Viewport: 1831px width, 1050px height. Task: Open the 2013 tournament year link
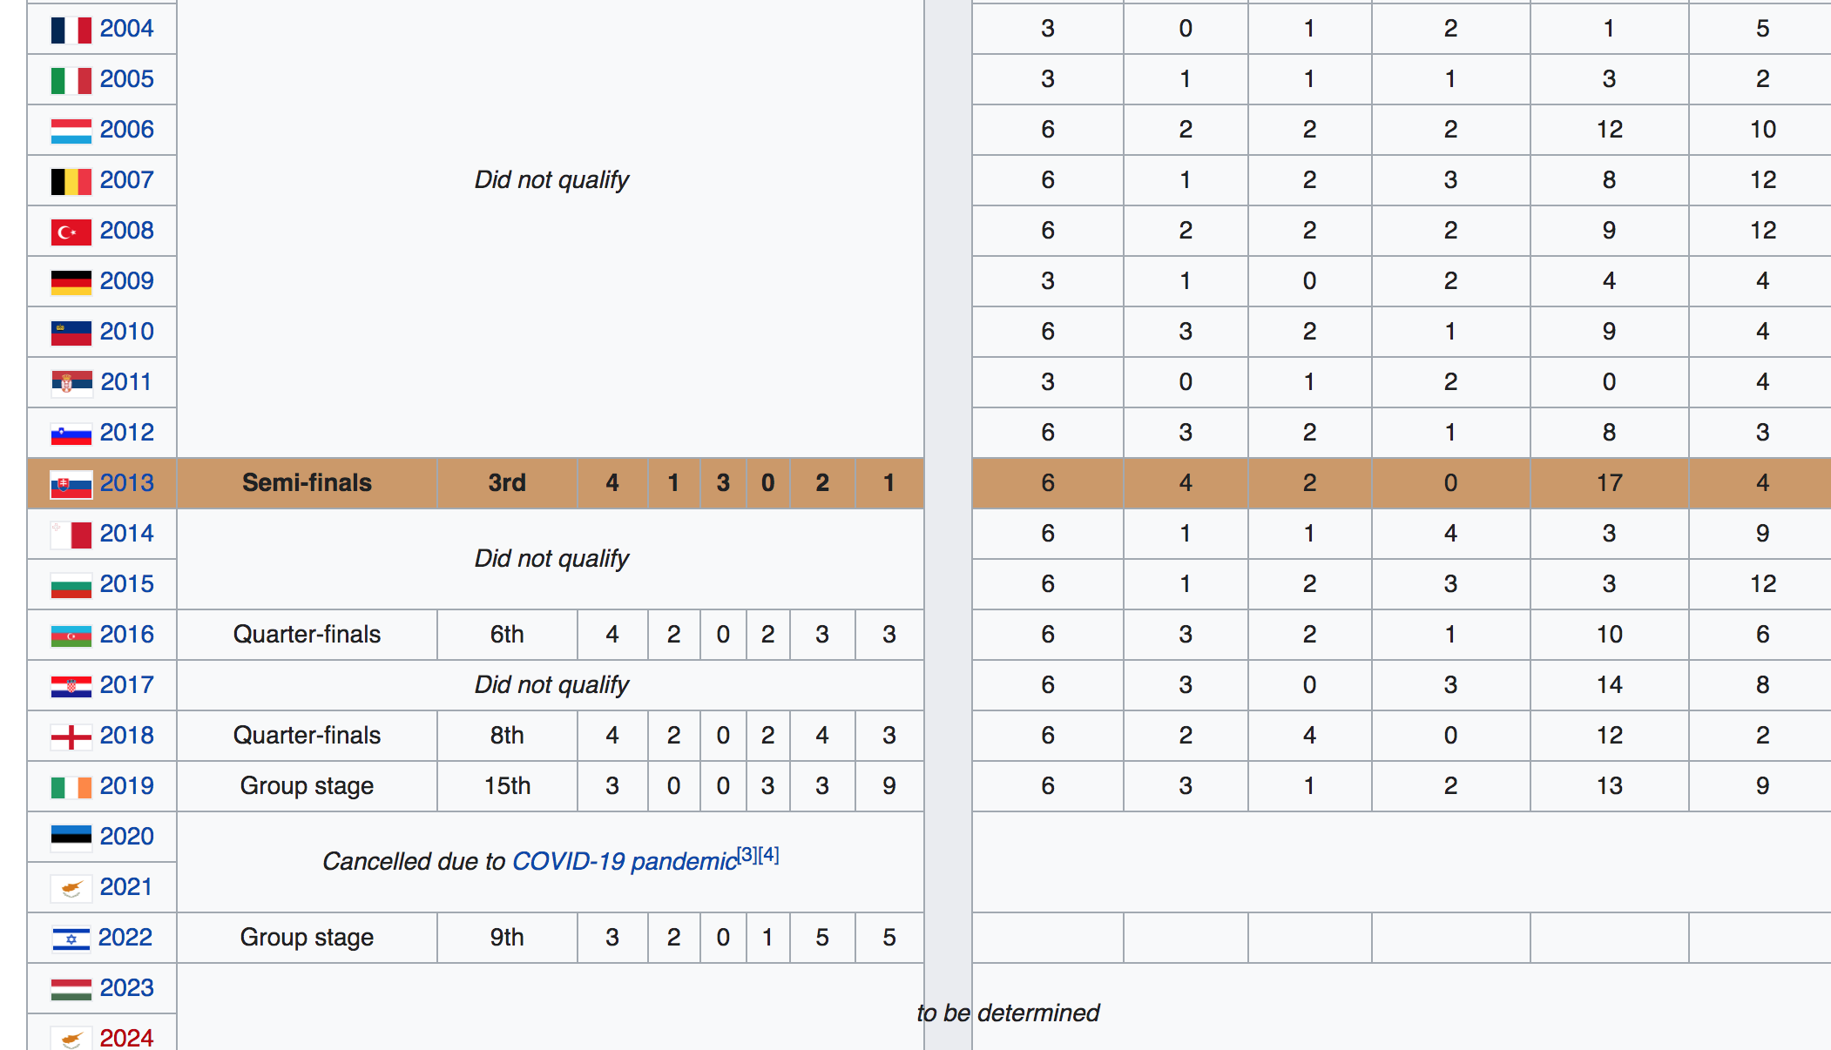point(126,483)
